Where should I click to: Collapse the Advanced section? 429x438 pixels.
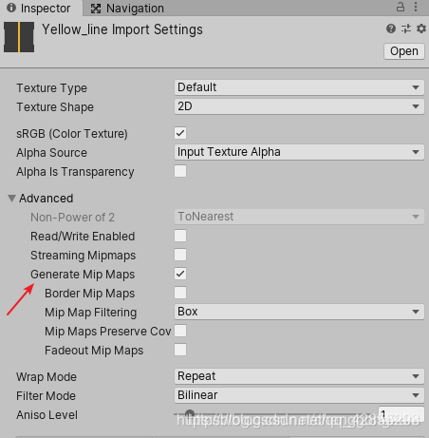(x=11, y=199)
